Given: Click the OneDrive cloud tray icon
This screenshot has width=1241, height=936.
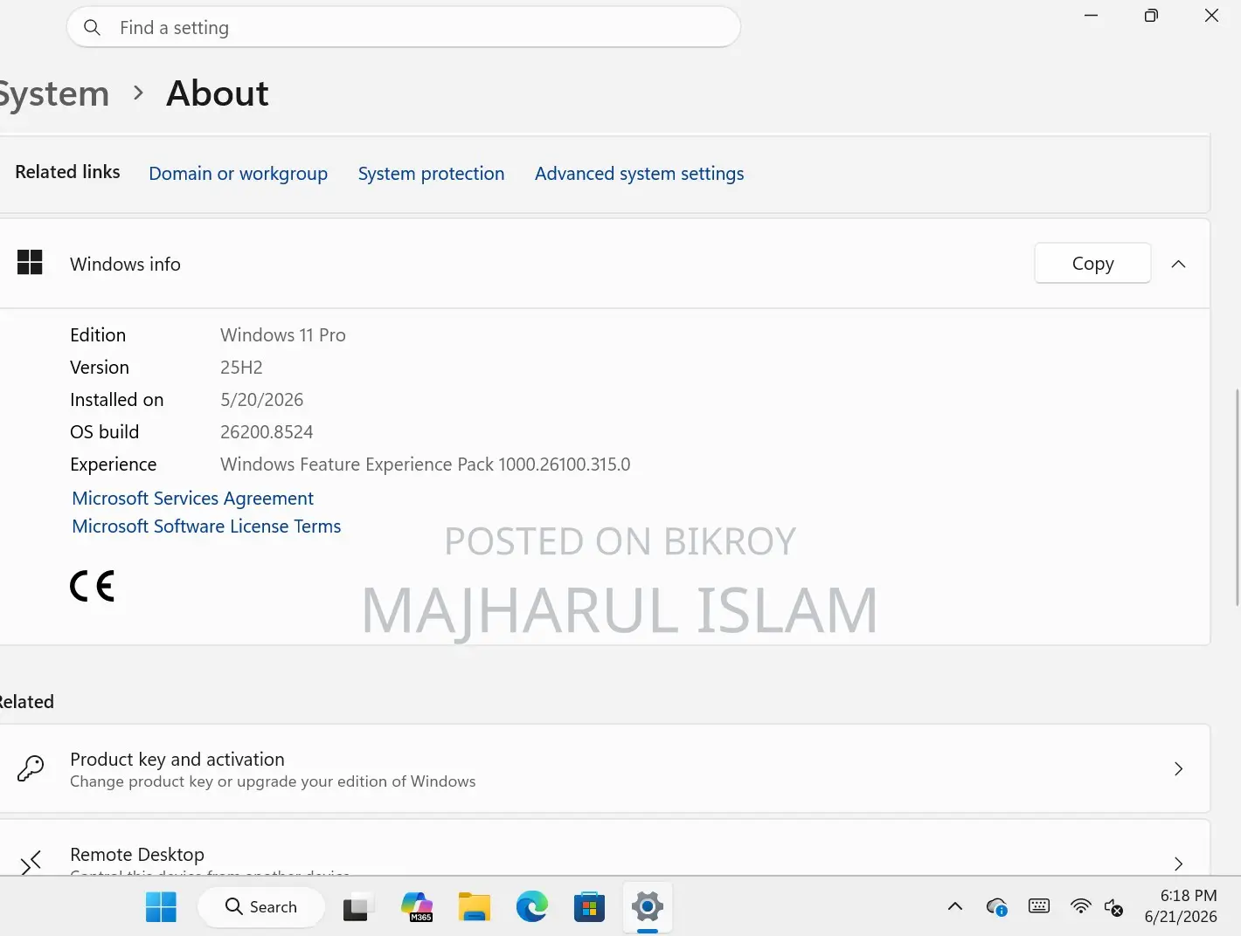Looking at the screenshot, I should click(996, 907).
